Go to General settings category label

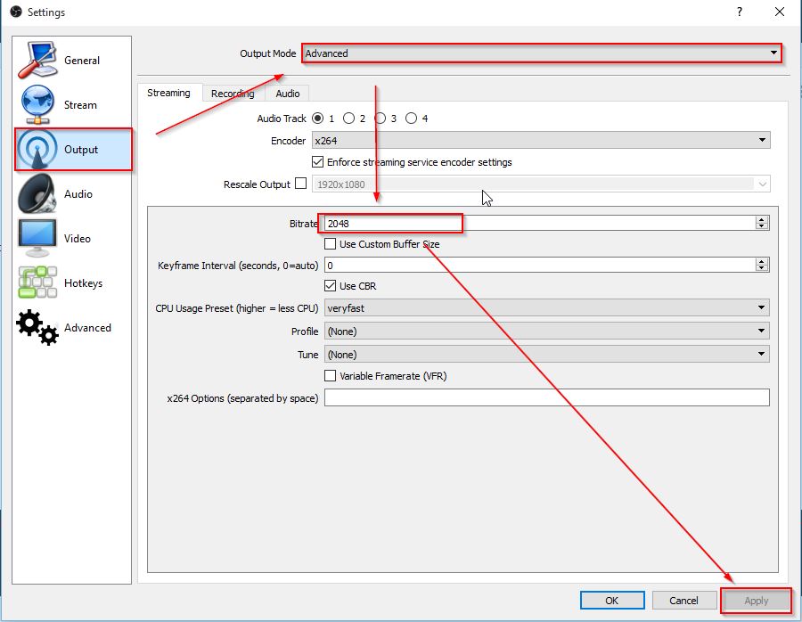82,61
